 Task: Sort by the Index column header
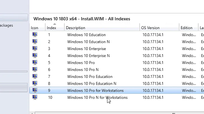click(55, 27)
